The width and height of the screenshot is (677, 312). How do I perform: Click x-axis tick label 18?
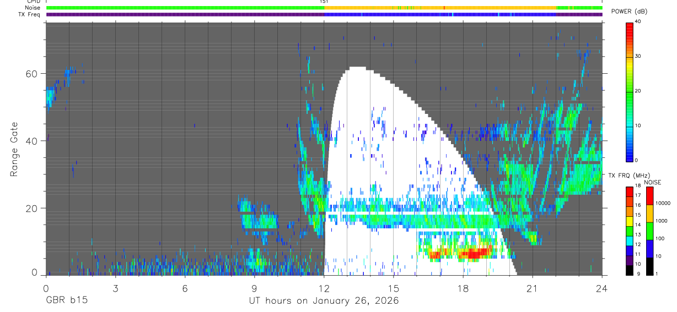coord(463,288)
